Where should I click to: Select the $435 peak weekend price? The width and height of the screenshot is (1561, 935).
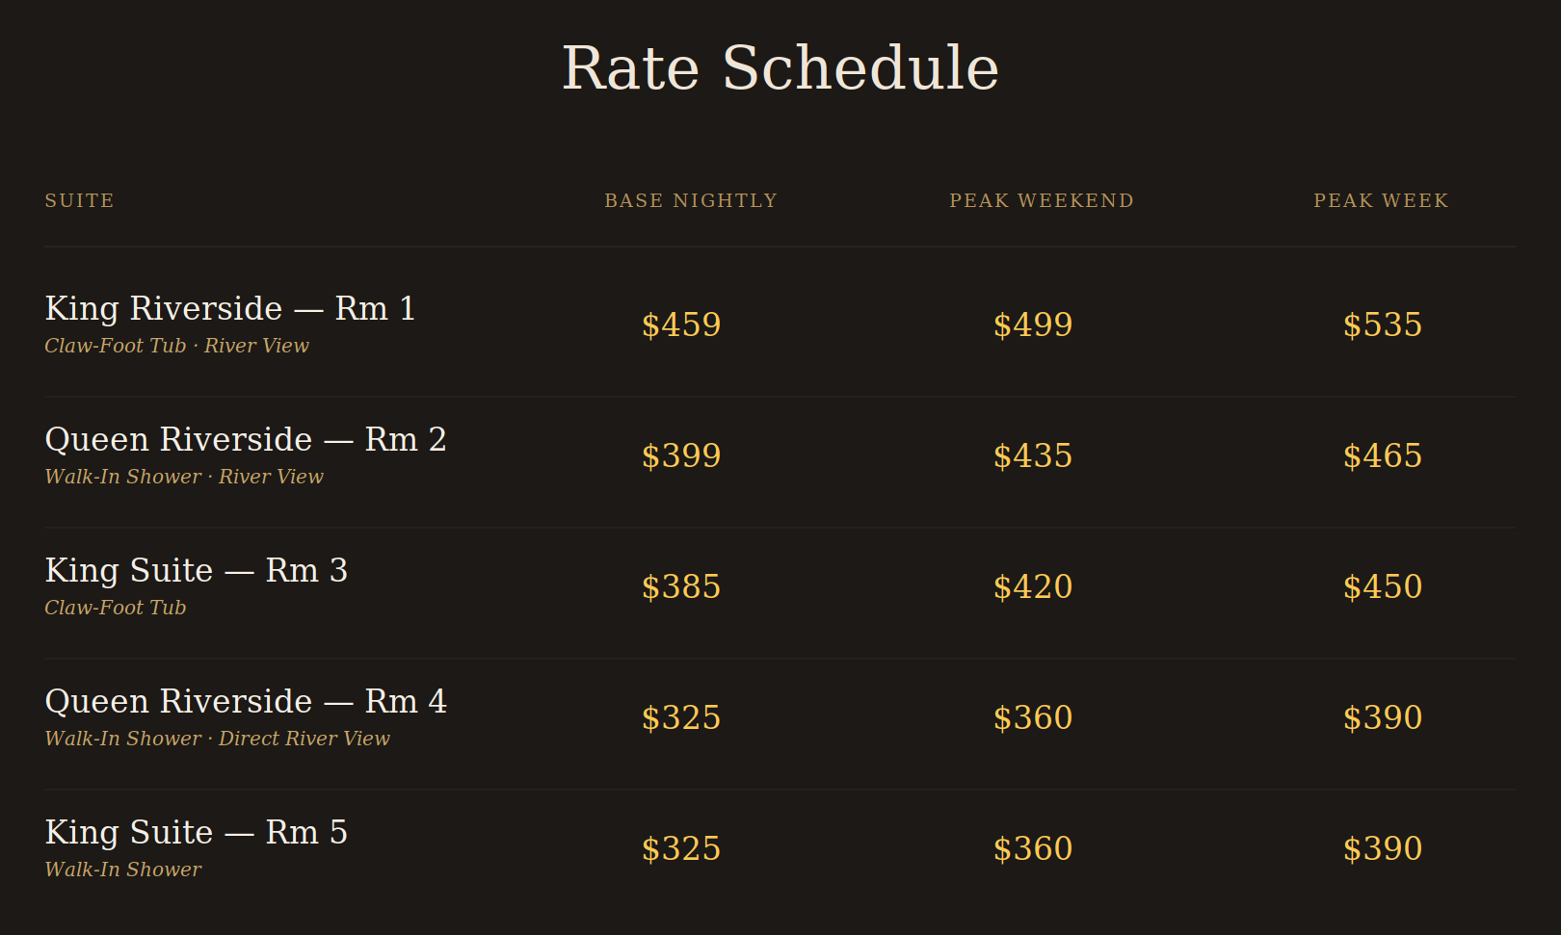tap(1033, 455)
